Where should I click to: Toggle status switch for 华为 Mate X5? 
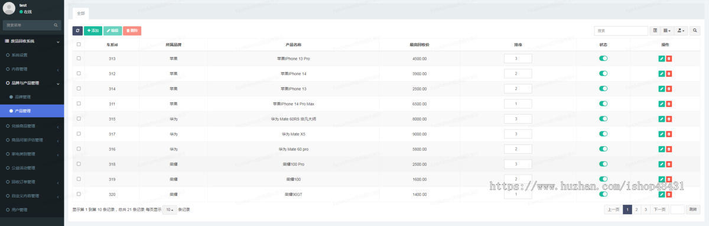[x=603, y=134]
